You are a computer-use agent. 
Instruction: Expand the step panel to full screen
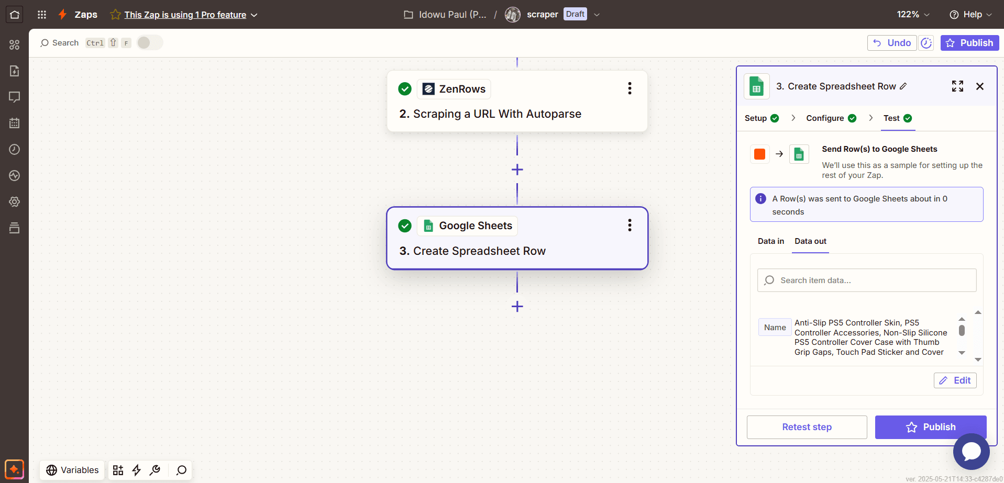(x=957, y=86)
